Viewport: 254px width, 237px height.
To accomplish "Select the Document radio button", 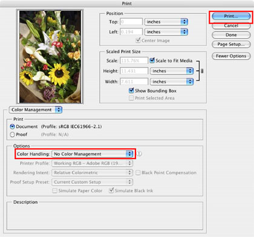I will (x=12, y=126).
